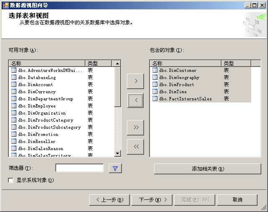Proceed with 下一步 button
268x212 pixels.
pyautogui.click(x=152, y=200)
